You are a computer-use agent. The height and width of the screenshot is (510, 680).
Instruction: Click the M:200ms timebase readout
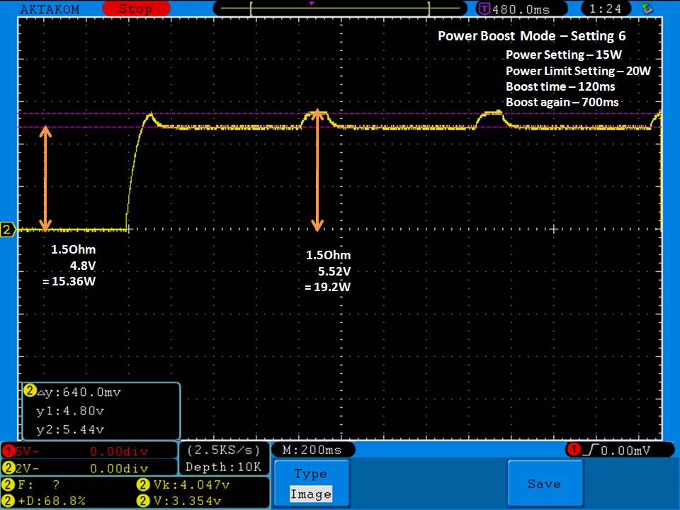312,450
